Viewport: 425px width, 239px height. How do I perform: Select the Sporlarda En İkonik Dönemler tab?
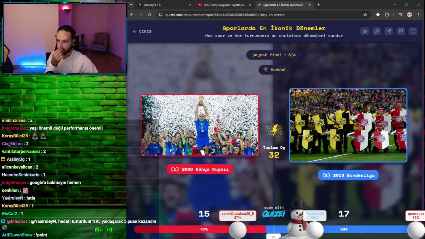[x=284, y=5]
